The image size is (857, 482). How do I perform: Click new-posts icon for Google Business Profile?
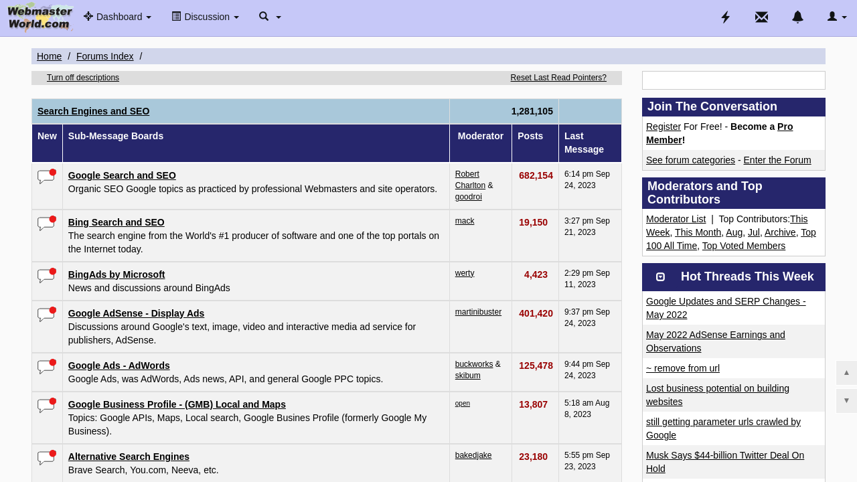tap(47, 406)
